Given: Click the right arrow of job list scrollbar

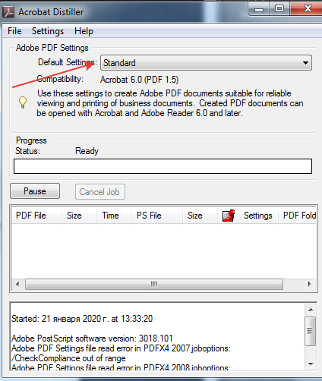Looking at the screenshot, I should 309,284.
